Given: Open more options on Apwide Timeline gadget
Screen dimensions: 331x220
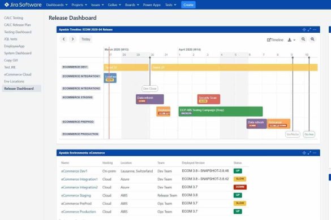Looking at the screenshot, I should point(315,29).
